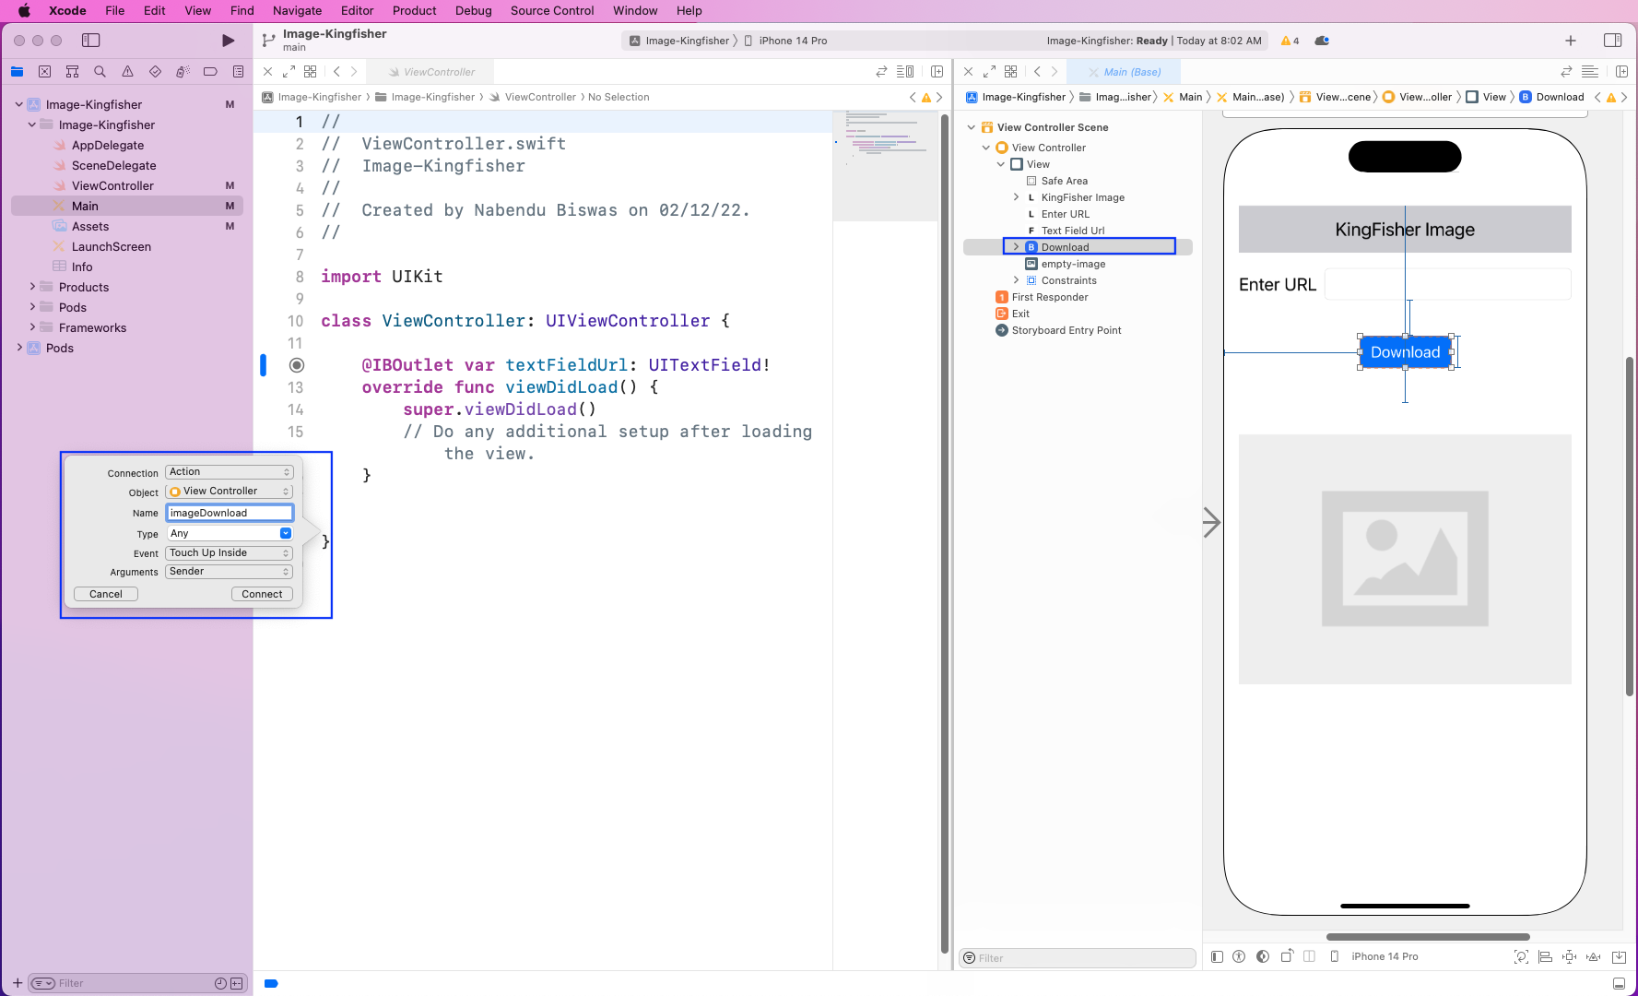The image size is (1638, 996).
Task: Change canvas orientation with the rotate icon
Action: [1287, 956]
